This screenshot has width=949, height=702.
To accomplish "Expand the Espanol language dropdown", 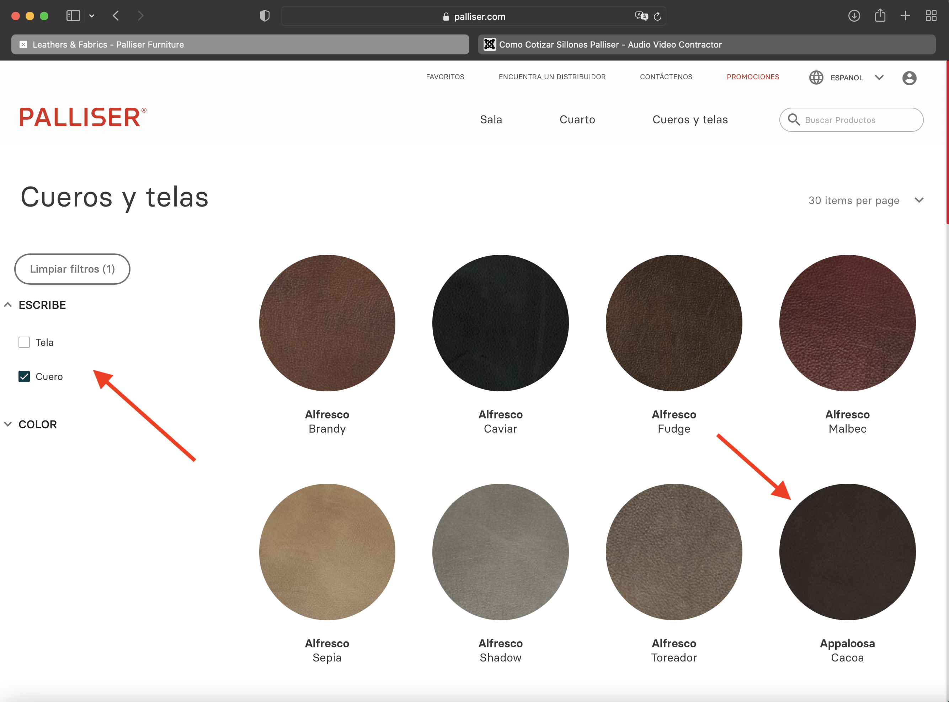I will [879, 78].
